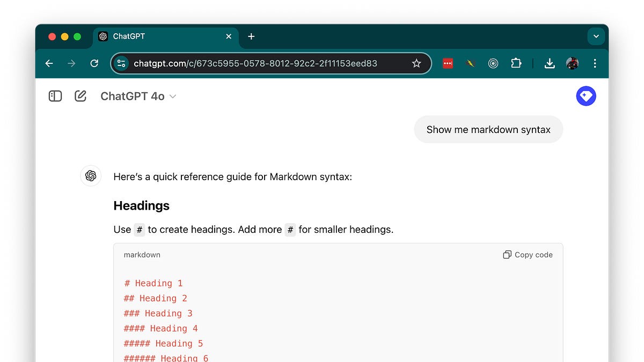Click the 'Headings' section title
Viewport: 644px width, 362px height.
click(x=142, y=206)
